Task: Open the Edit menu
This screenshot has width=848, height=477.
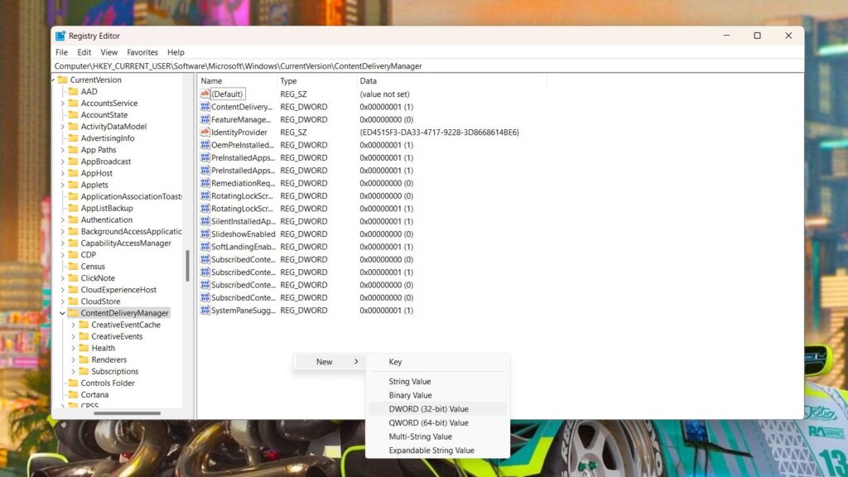Action: tap(84, 52)
